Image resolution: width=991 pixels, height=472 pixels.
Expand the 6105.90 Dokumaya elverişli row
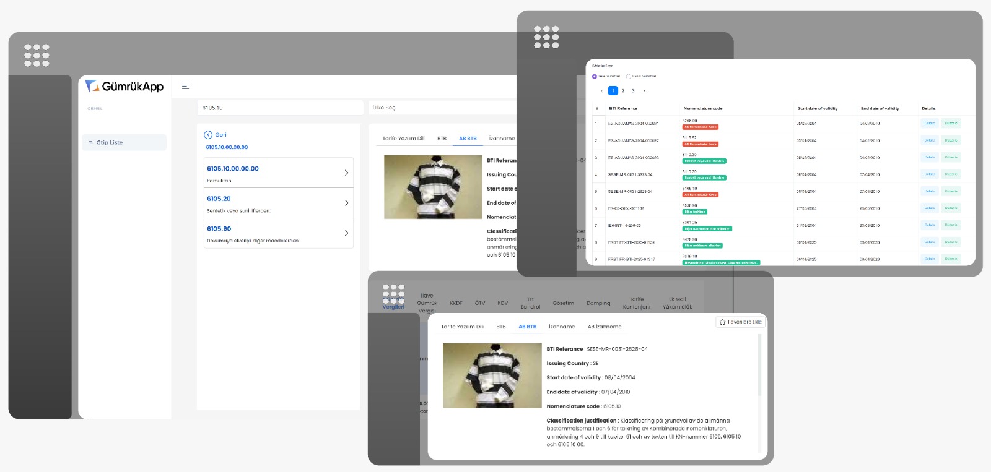(x=346, y=233)
